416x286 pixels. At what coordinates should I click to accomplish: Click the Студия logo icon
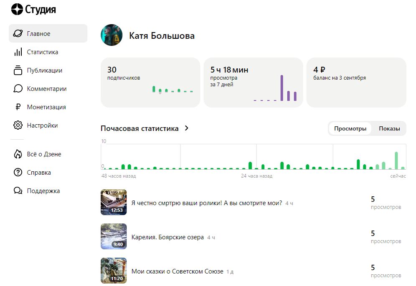tap(17, 9)
